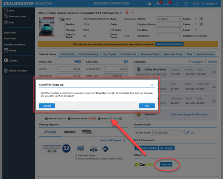Screen dimensions: 223x179
Task: Click Cancel in CarOffer Sign up dialog
Action: (47, 106)
